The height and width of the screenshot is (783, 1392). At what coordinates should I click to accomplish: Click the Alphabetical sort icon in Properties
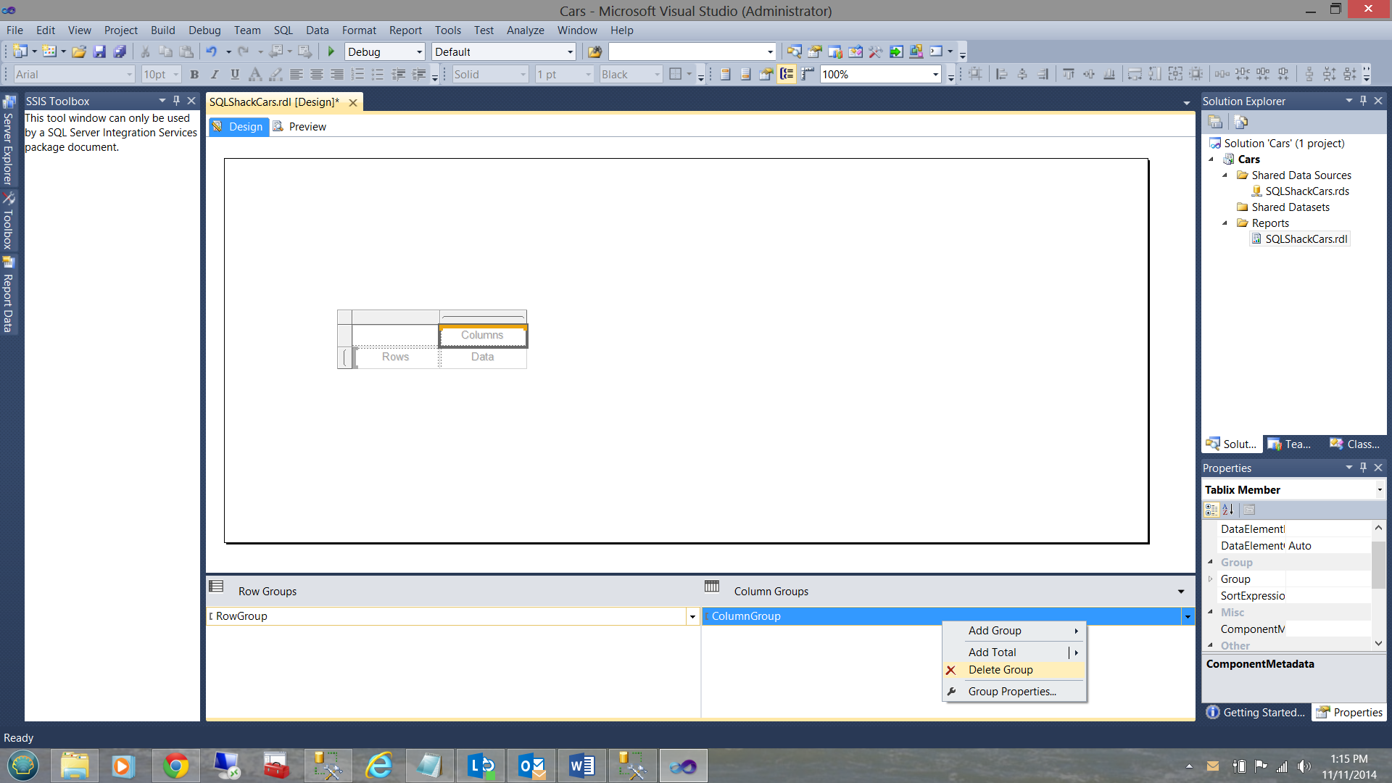1228,510
